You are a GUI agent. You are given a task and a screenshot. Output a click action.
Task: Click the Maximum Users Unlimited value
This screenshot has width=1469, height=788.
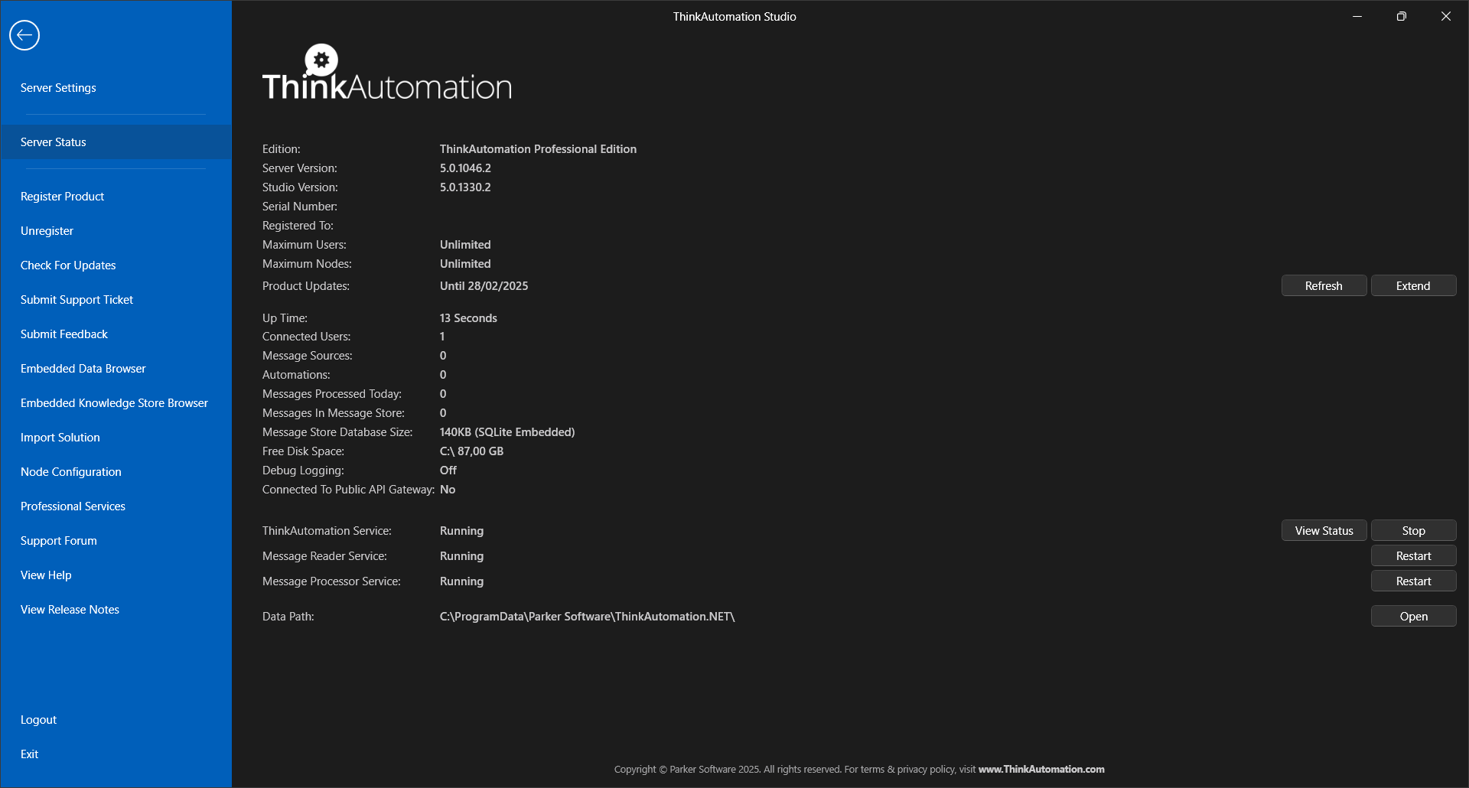[x=465, y=245]
